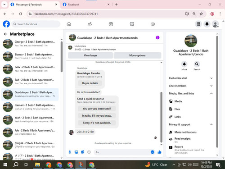Collapse Privacy & support section

point(190,124)
